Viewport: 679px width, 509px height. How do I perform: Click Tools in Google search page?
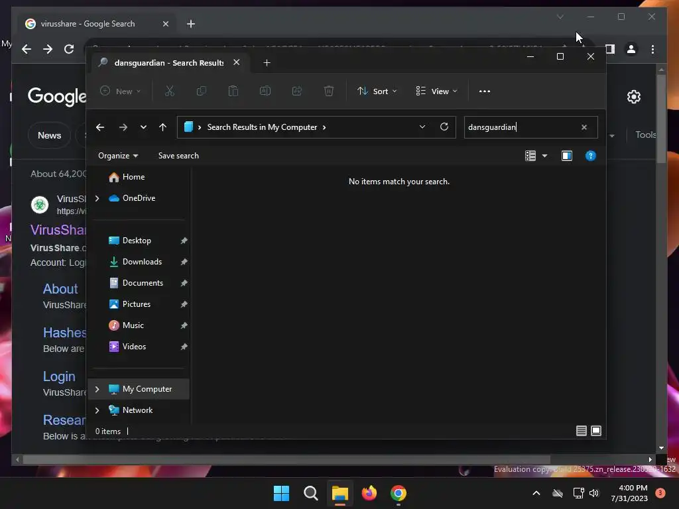(x=646, y=135)
